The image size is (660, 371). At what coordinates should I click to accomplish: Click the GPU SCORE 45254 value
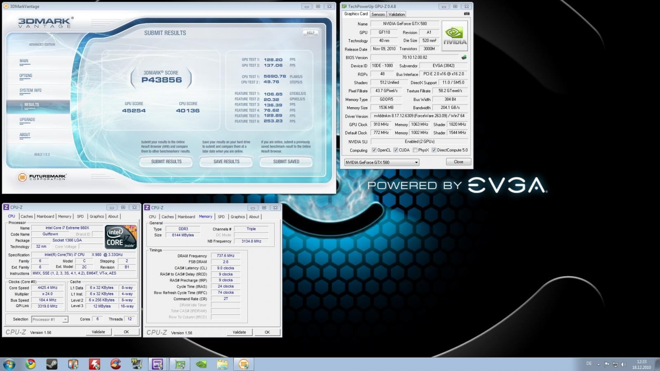134,110
